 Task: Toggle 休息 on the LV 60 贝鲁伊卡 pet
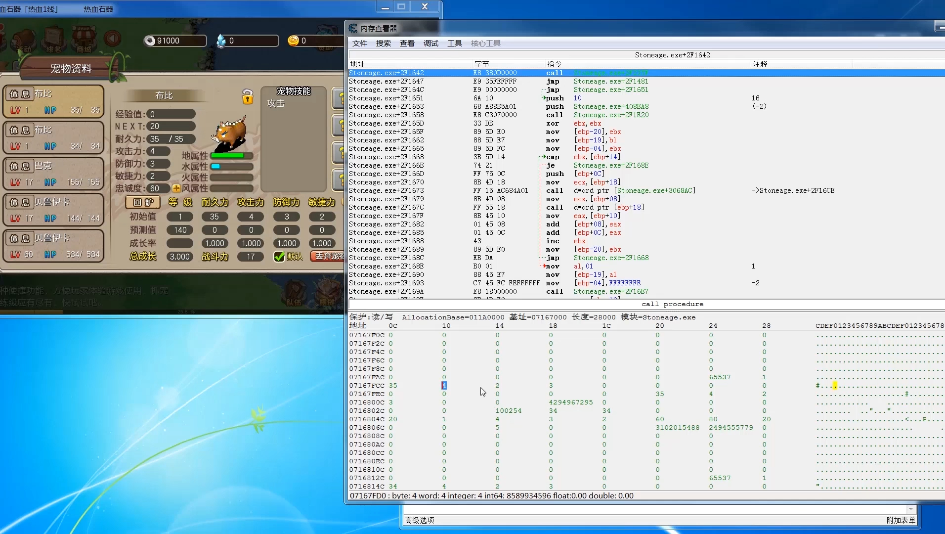point(20,238)
